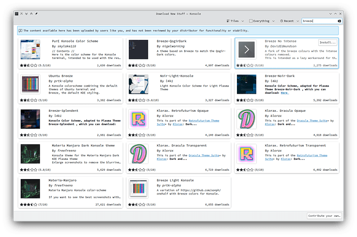Click the 27,621 downloads count
The width and height of the screenshot is (357, 237).
coord(108,205)
